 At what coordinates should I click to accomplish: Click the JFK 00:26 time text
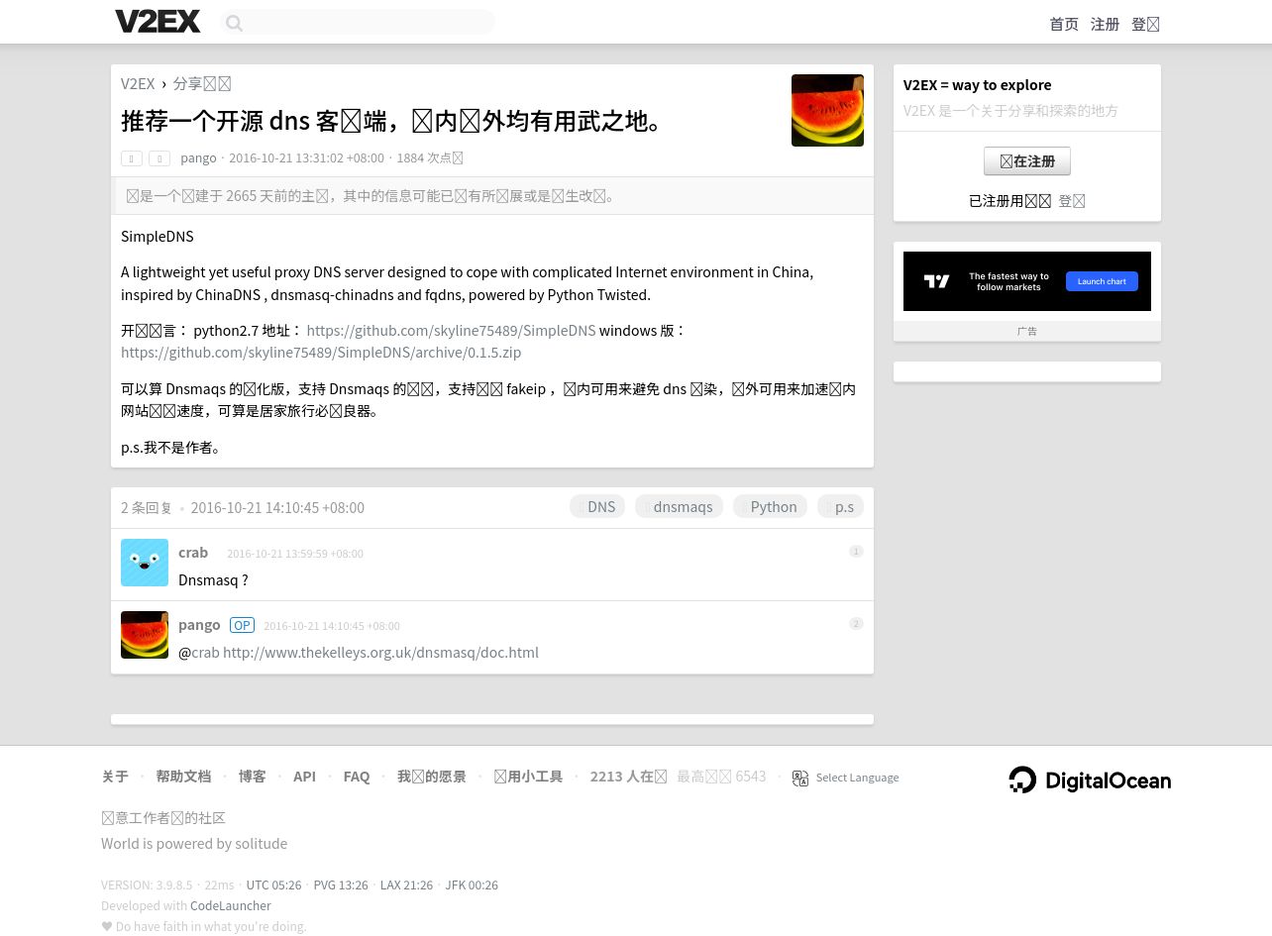472,884
